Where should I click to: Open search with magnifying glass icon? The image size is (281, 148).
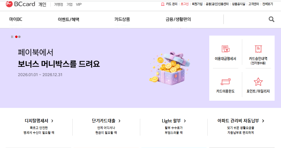click(x=272, y=19)
